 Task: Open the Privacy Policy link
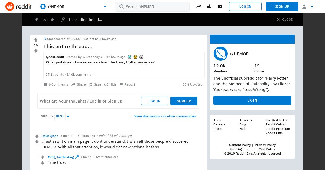(x=265, y=145)
